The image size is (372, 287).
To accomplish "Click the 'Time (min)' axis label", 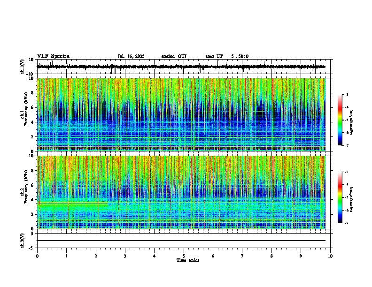I will pos(188,260).
